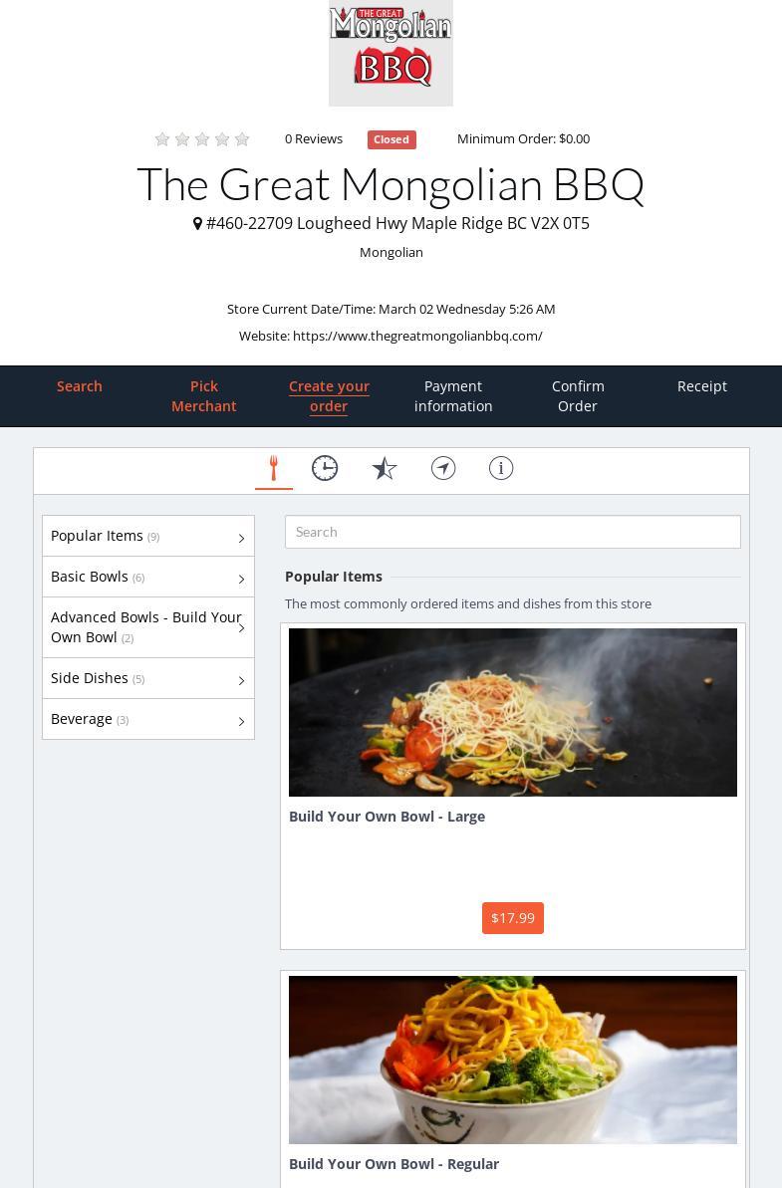Open the merchant info icon tab
Screen dimensions: 782x1188
click(501, 468)
